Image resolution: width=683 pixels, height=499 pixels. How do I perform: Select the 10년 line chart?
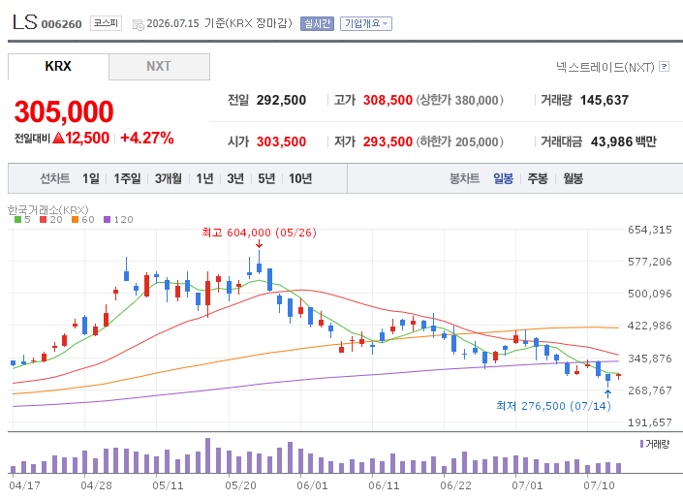300,178
